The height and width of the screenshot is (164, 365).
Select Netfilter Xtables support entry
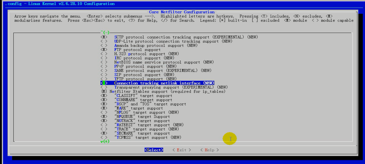click(x=167, y=92)
